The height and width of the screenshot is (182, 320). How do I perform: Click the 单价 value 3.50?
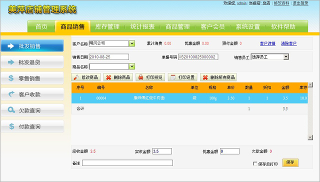tap(231, 98)
